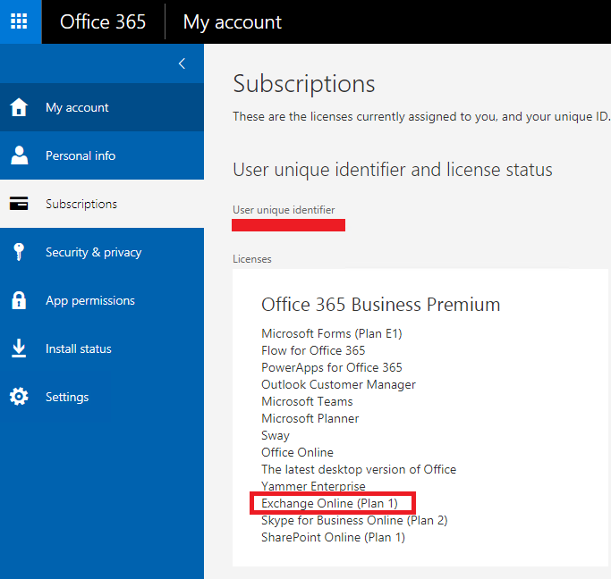
Task: Select SharePoint Online (Plan 1) entry
Action: tap(333, 538)
